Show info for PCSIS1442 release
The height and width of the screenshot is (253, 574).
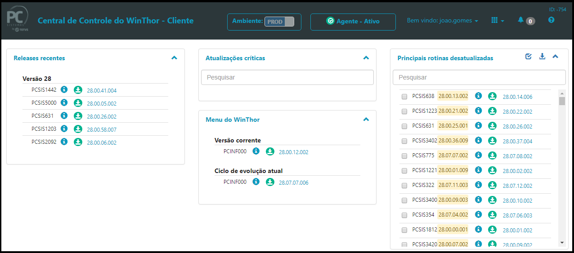tap(64, 89)
